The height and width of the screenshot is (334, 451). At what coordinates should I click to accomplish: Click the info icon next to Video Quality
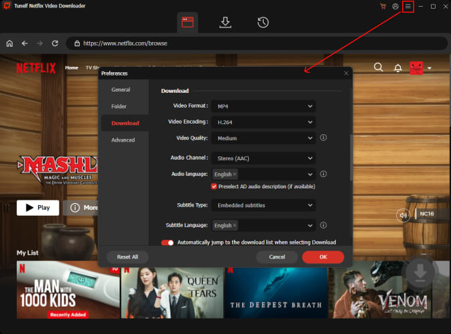(x=323, y=138)
